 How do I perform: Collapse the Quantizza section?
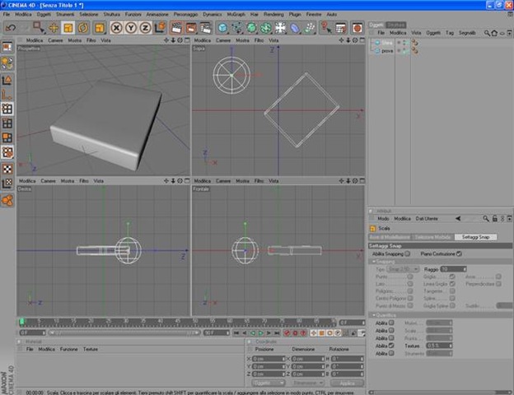pos(374,315)
